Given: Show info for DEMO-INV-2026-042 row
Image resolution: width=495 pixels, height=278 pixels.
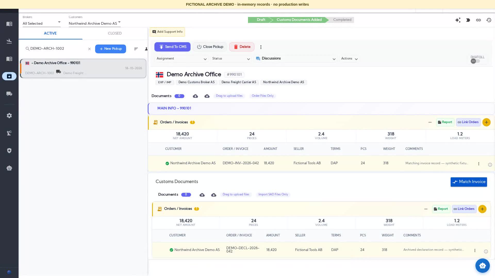Looking at the screenshot, I should (x=490, y=165).
